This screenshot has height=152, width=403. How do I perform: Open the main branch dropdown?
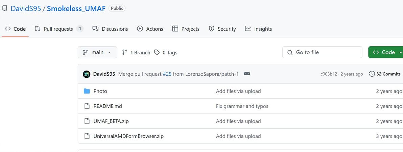97,52
